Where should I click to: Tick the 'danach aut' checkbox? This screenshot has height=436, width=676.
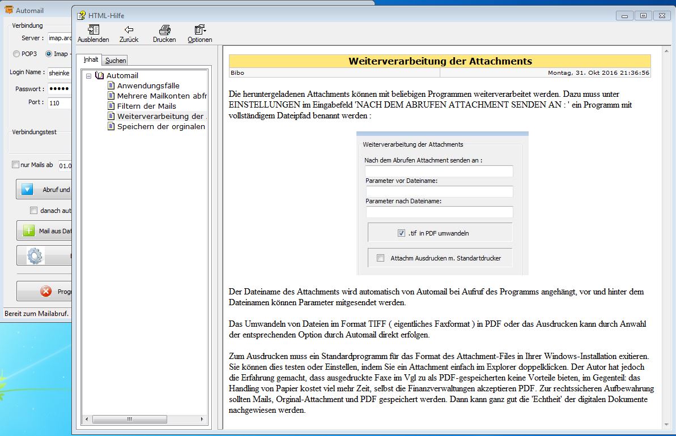(33, 211)
